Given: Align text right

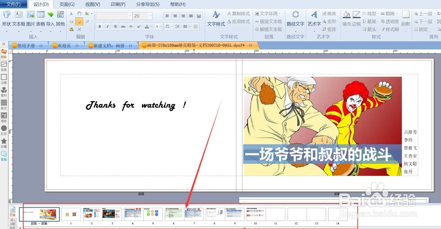Looking at the screenshot, I should coord(183,16).
